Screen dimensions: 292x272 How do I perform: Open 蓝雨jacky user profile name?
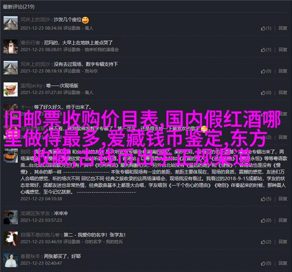31,86
